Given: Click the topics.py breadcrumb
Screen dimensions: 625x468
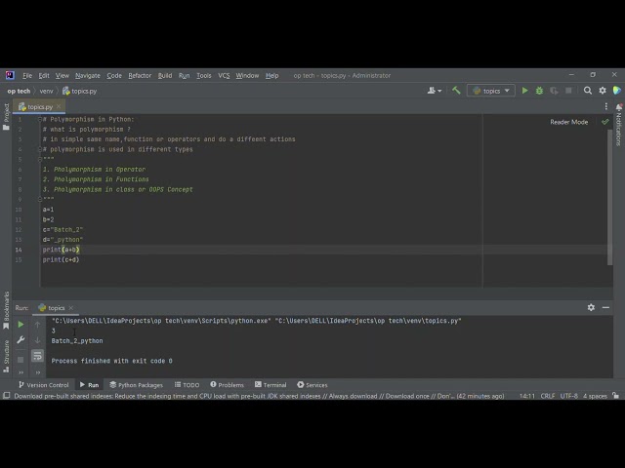Looking at the screenshot, I should [x=80, y=91].
